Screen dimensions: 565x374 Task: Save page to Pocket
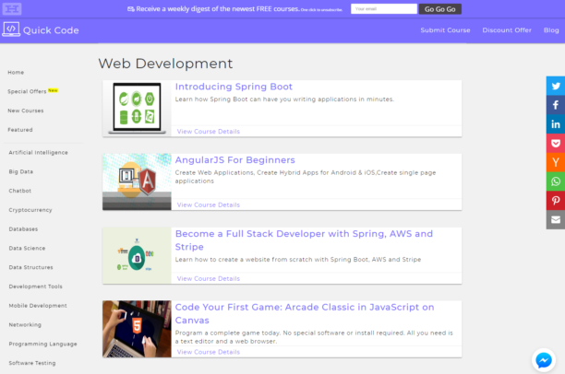coord(556,143)
